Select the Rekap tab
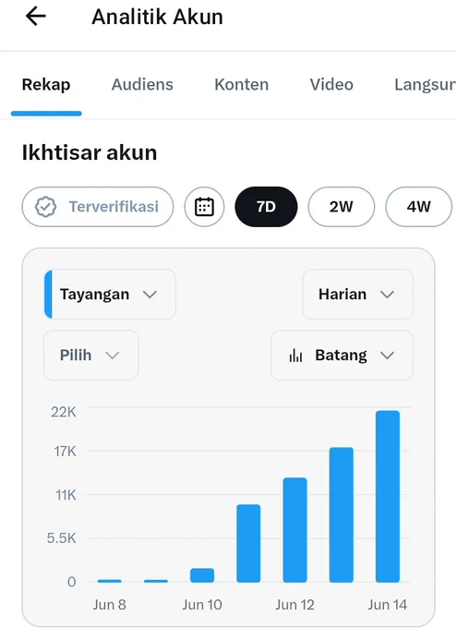Viewport: 457px width, 628px height. (x=46, y=85)
